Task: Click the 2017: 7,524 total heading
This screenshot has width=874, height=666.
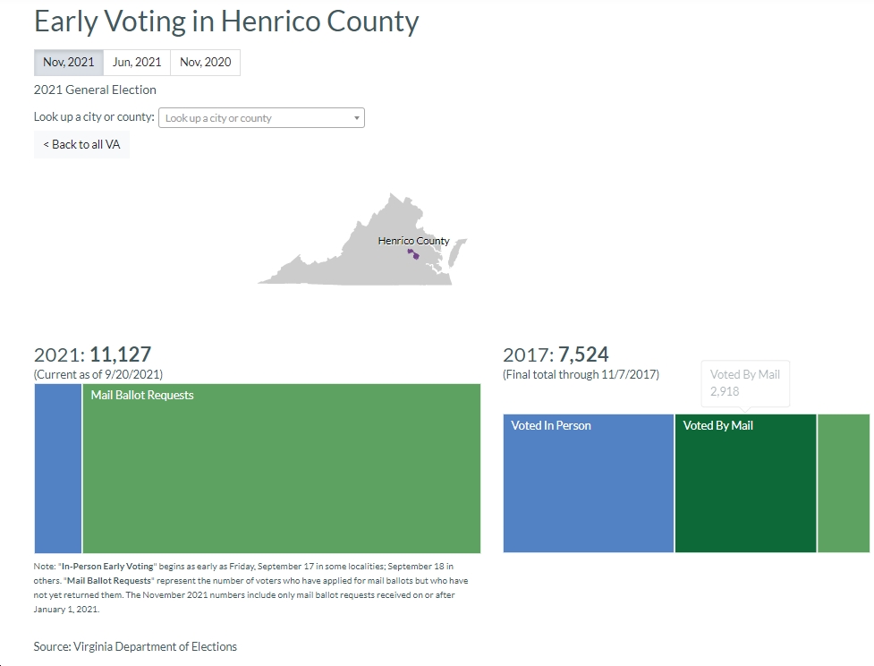Action: pyautogui.click(x=556, y=354)
